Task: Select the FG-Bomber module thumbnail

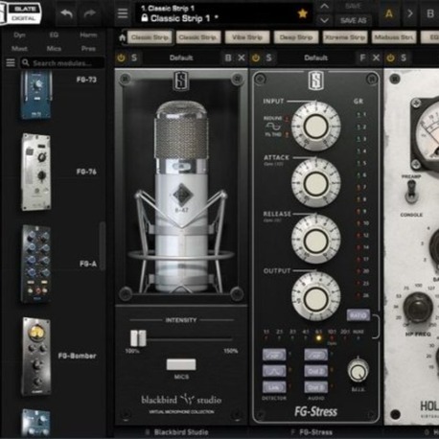Action: [35, 357]
